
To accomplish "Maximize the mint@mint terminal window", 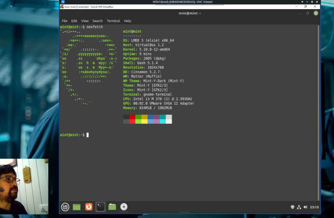I will (308, 13).
